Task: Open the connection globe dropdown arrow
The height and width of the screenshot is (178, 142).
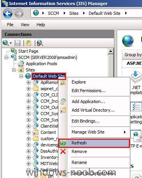Action: 11,43
